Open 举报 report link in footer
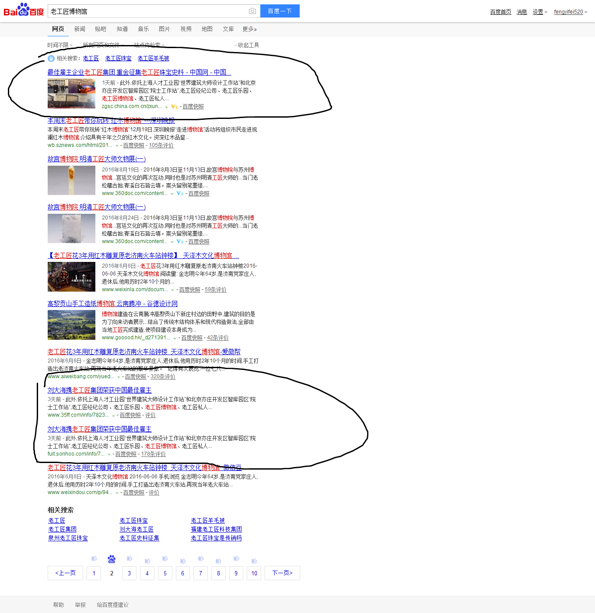Screen dimensions: 595x613 pyautogui.click(x=80, y=605)
